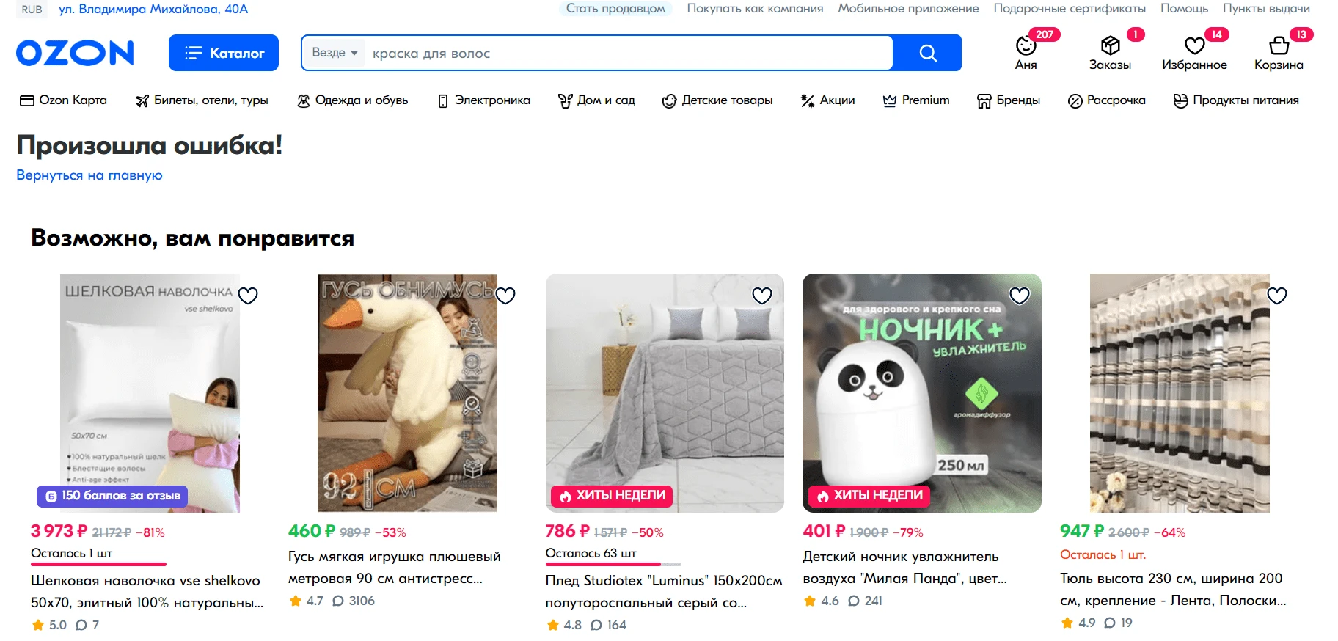Open the Premium crown section

(x=916, y=100)
